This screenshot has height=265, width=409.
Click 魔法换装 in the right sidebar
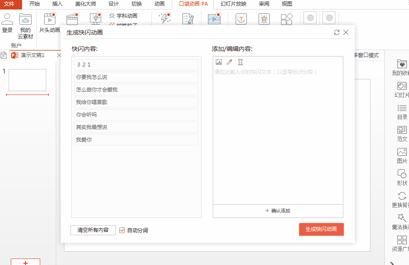tap(402, 222)
